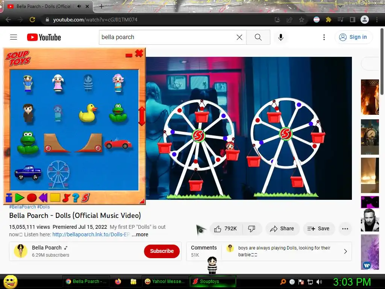Click the red S logo button in toolbar
The height and width of the screenshot is (289, 385).
click(x=85, y=198)
